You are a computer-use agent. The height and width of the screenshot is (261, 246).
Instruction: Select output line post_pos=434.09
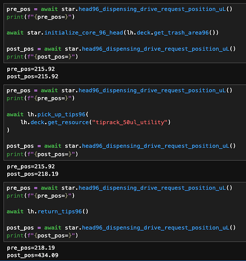pos(32,255)
